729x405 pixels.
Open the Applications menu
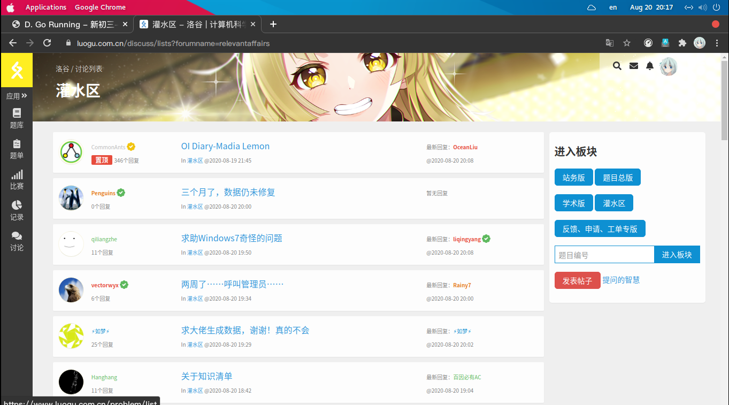tap(46, 7)
